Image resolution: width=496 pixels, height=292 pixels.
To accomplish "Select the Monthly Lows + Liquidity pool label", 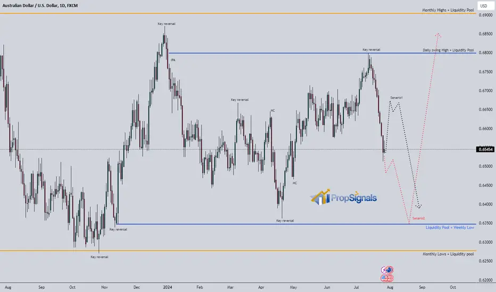I will pyautogui.click(x=448, y=254).
